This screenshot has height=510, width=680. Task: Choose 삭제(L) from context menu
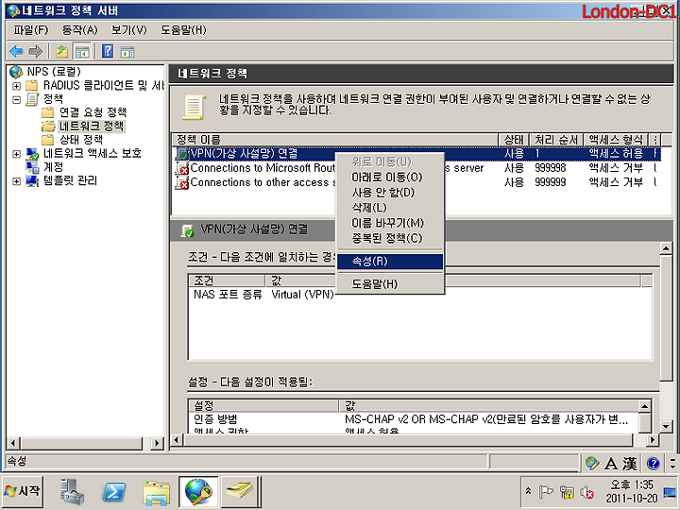click(x=390, y=207)
